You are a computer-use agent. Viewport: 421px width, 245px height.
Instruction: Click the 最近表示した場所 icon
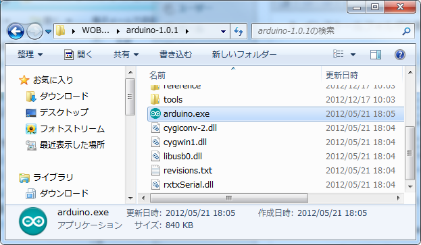(31, 145)
